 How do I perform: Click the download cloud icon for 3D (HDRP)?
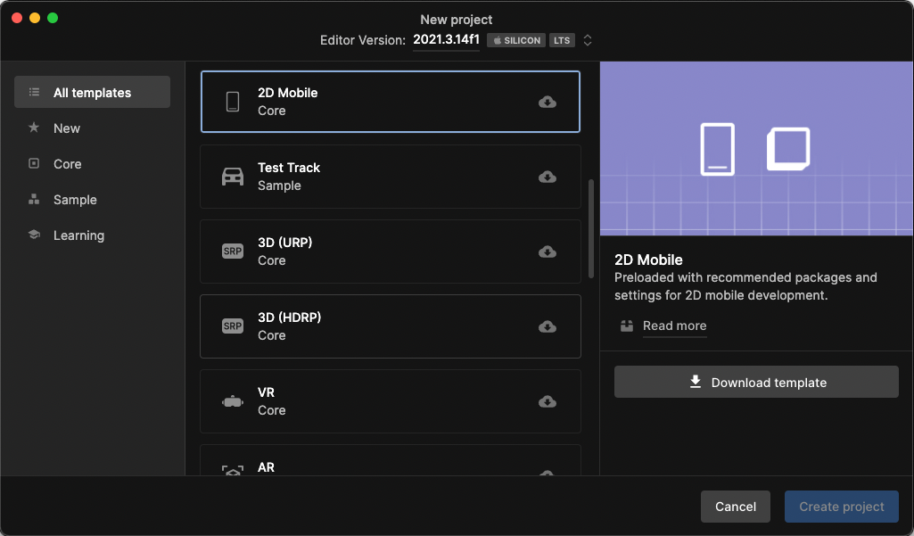(548, 326)
